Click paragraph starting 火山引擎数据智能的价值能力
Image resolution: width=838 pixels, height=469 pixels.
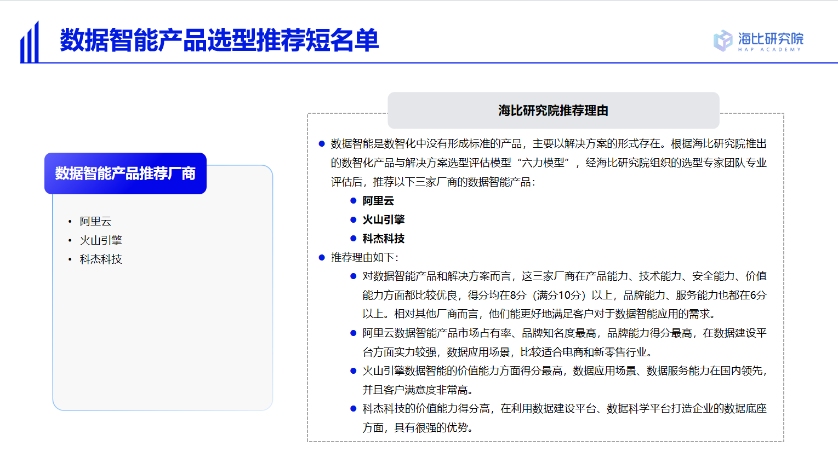point(565,380)
